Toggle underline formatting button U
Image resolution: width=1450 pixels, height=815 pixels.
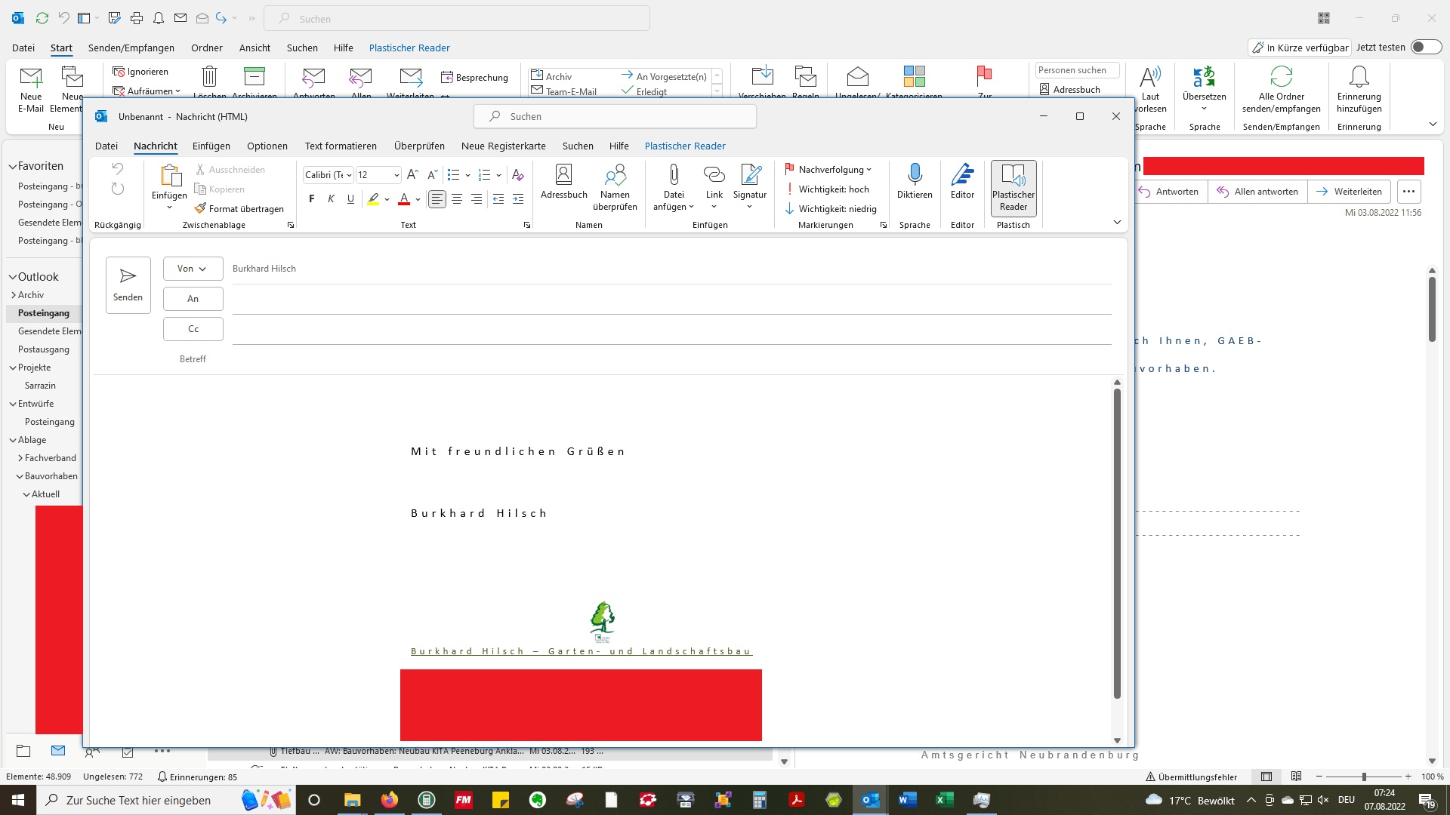350,199
